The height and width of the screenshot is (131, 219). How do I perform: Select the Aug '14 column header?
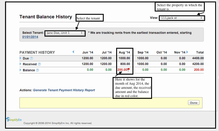coord(124,53)
